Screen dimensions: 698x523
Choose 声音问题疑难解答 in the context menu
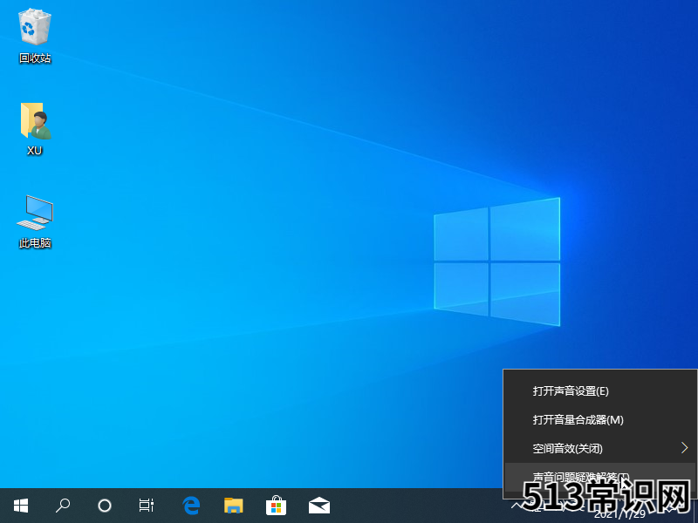tap(600, 477)
